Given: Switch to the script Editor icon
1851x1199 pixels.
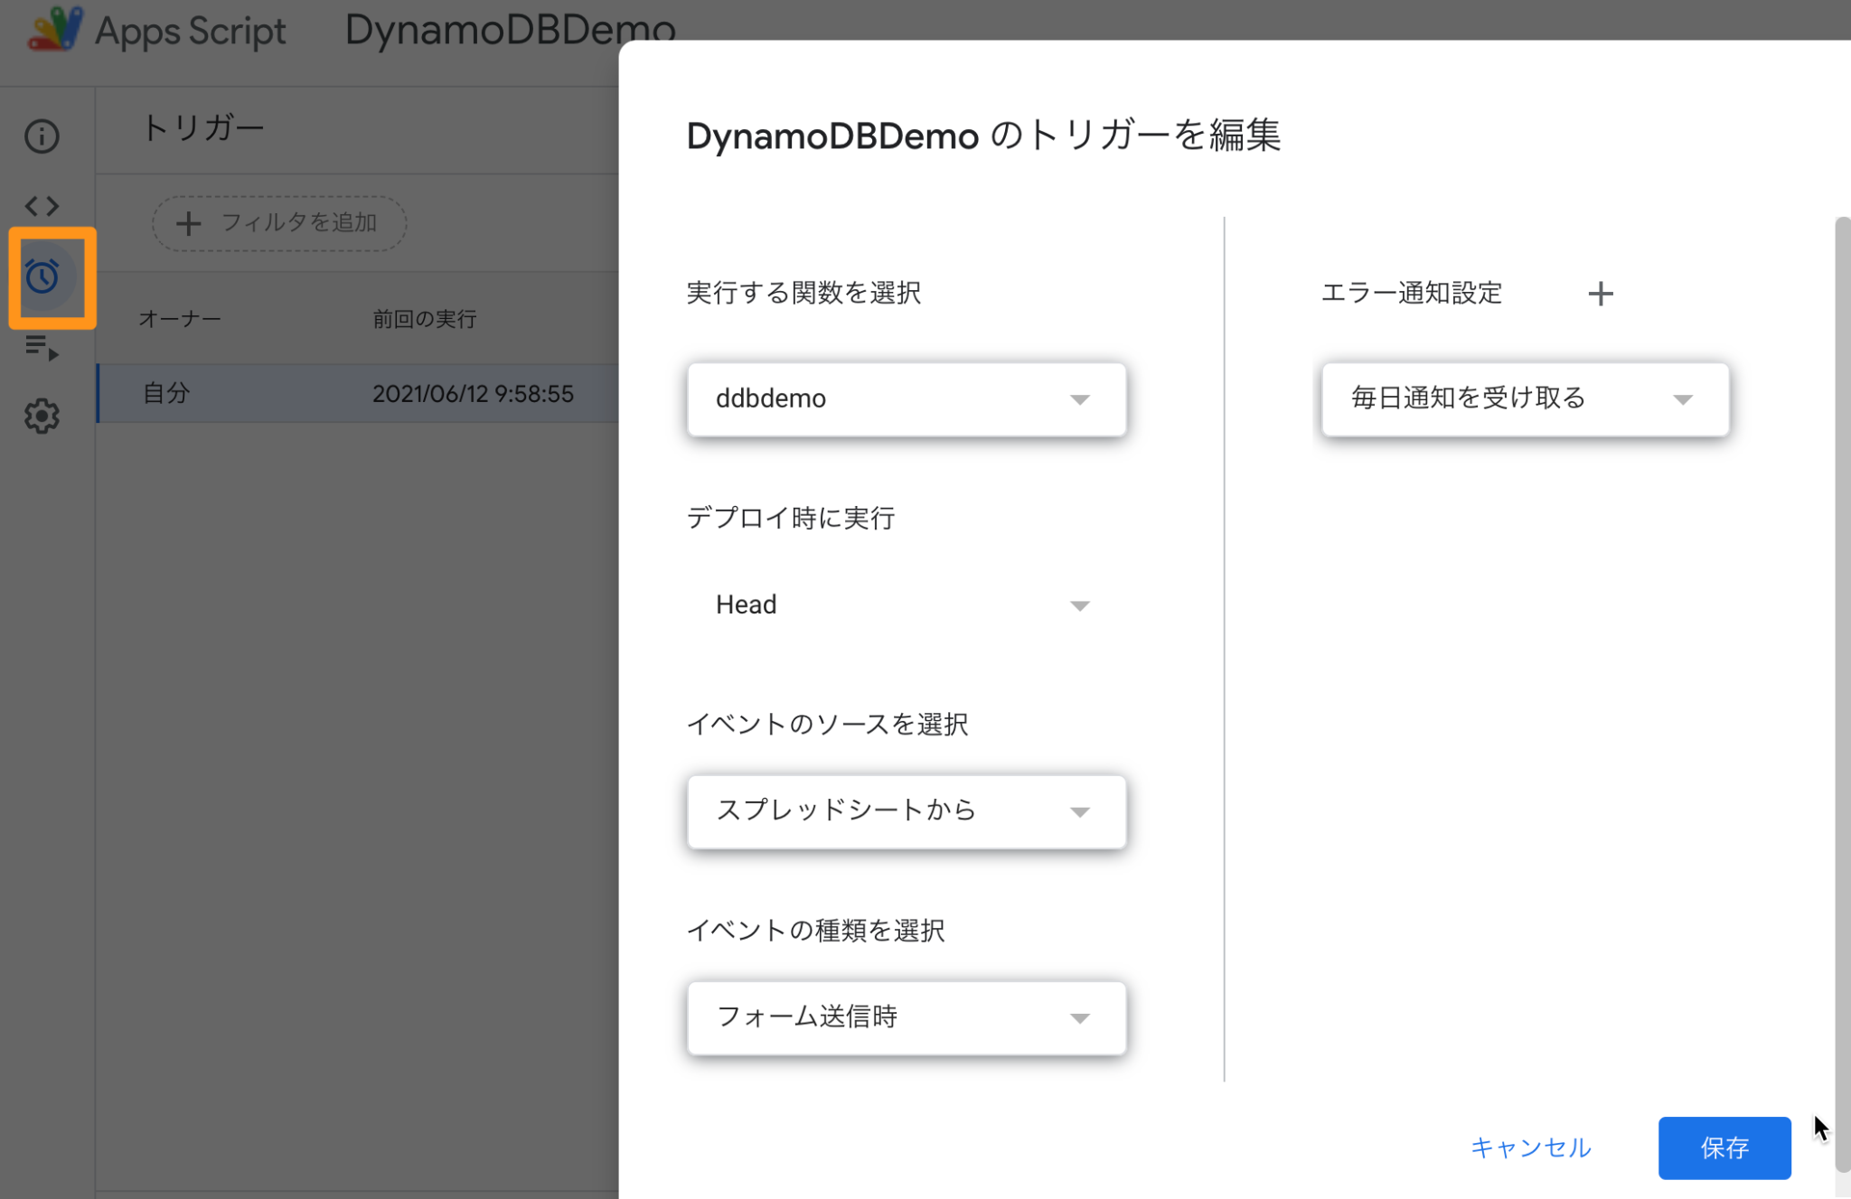Looking at the screenshot, I should pos(41,206).
